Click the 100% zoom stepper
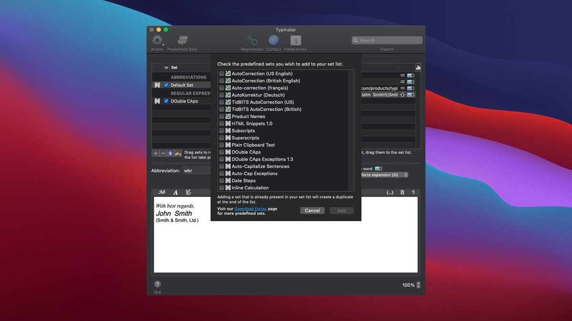This screenshot has height=321, width=572. click(x=419, y=285)
